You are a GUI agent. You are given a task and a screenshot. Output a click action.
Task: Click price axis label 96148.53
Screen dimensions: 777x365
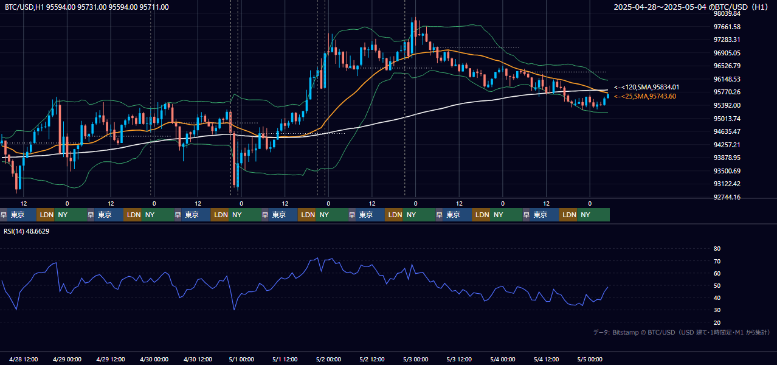click(727, 79)
